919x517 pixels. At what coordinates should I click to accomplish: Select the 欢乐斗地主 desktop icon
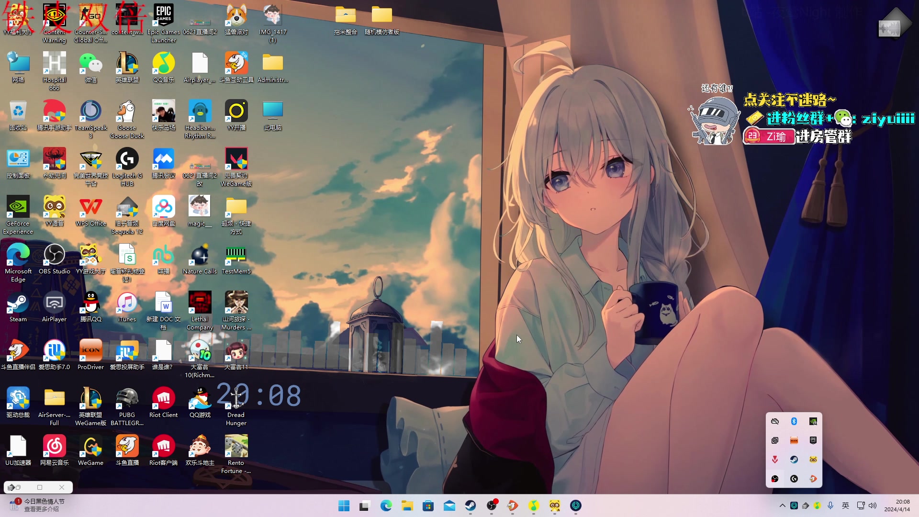[x=200, y=450]
